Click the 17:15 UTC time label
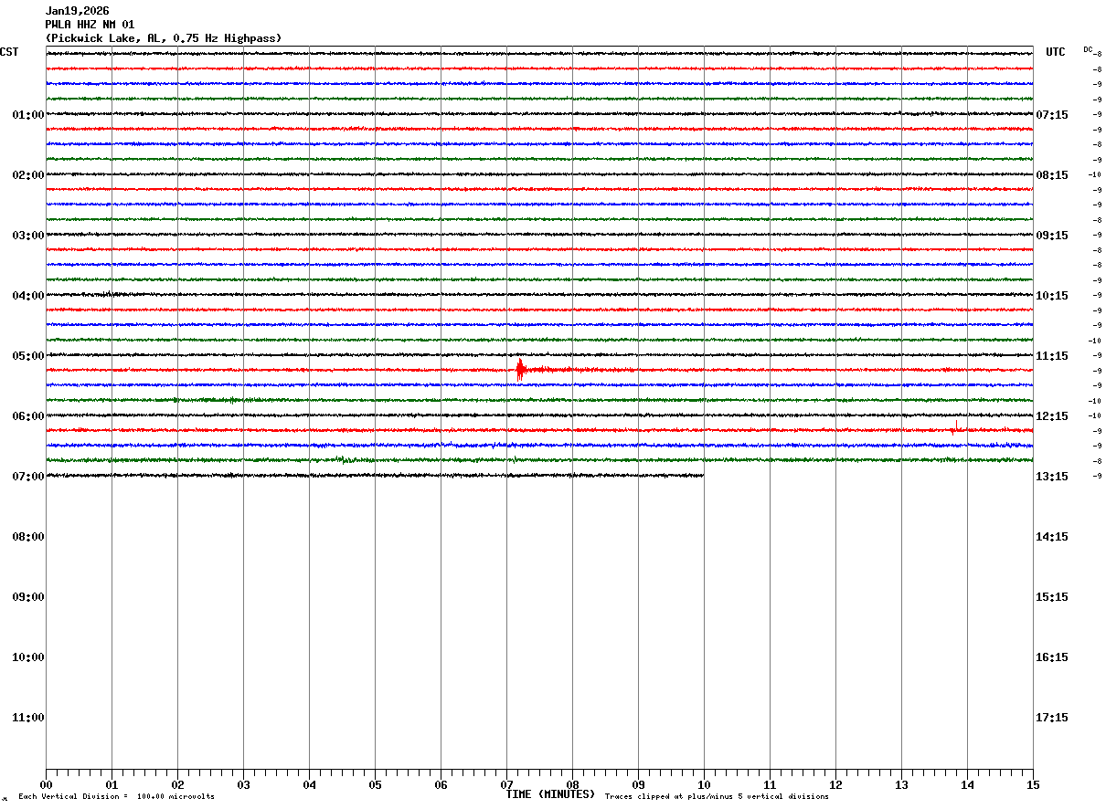Image resolution: width=1106 pixels, height=809 pixels. click(1052, 718)
